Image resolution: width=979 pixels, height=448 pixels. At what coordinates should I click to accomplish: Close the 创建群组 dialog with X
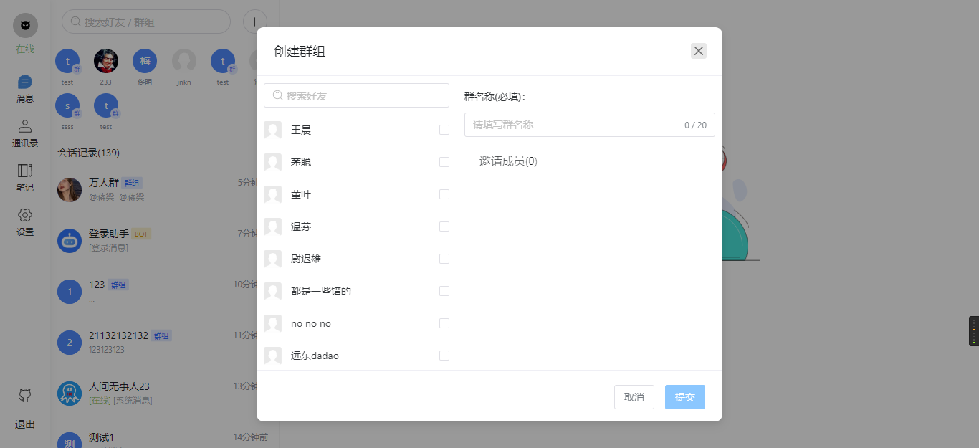coord(699,51)
